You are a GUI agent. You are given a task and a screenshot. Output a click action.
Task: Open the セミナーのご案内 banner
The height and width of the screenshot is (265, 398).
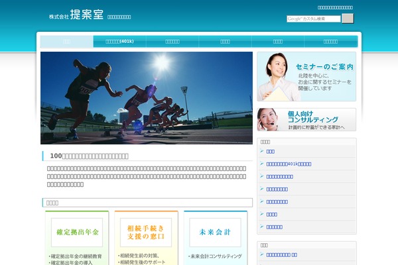click(x=306, y=77)
